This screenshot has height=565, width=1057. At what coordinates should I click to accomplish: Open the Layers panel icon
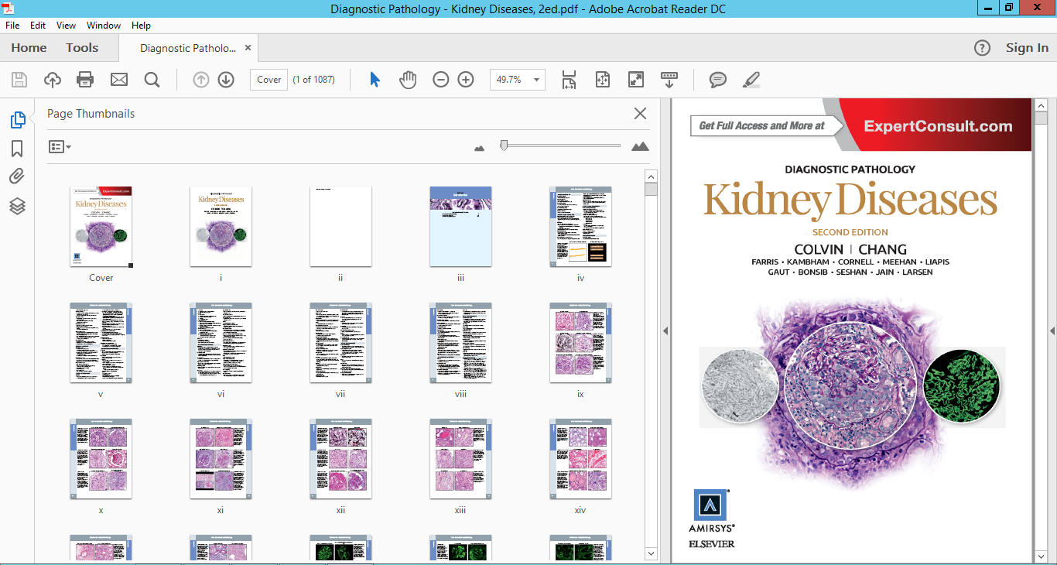[17, 206]
